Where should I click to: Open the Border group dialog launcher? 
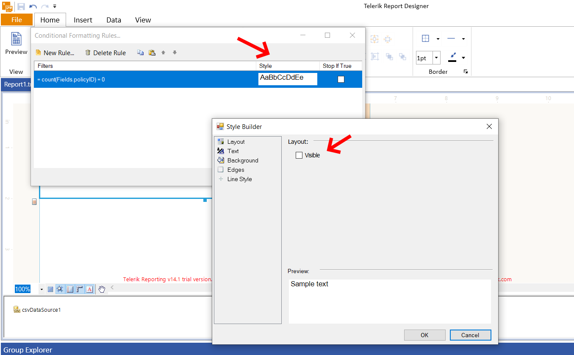466,72
